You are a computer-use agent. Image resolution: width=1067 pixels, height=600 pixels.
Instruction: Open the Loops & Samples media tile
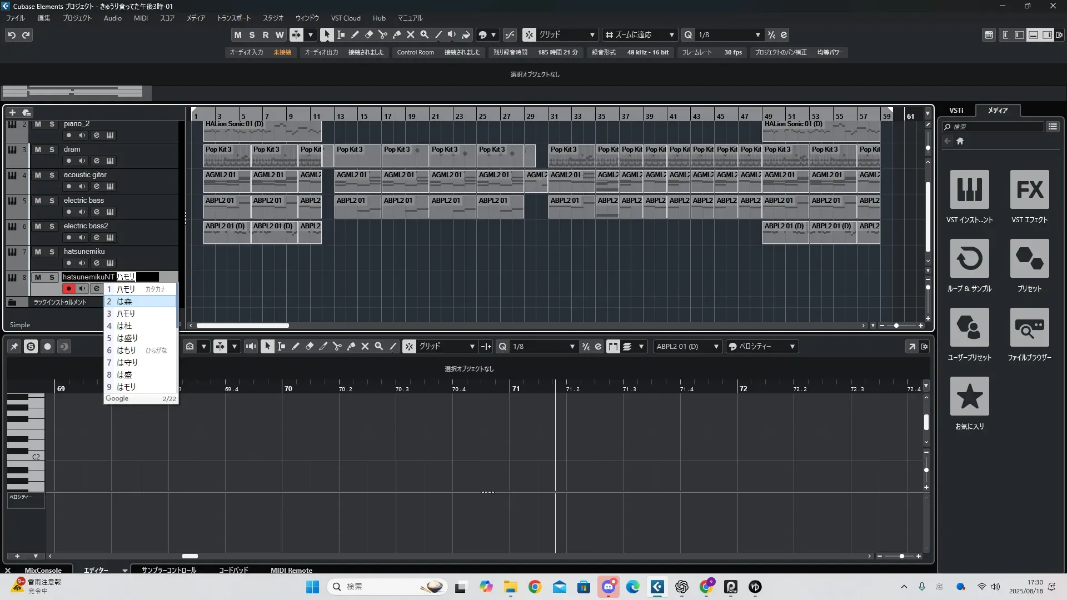click(969, 259)
